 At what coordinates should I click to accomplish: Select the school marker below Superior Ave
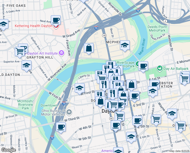tap(26, 66)
